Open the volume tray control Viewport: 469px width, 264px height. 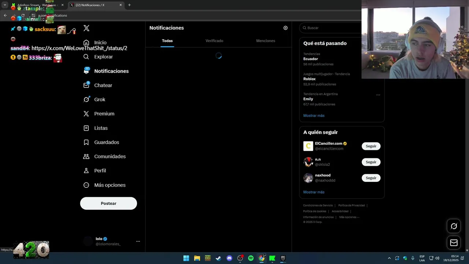click(437, 258)
